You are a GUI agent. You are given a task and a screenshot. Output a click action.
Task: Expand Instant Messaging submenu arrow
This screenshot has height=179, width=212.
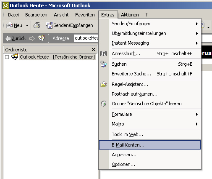click(x=197, y=43)
